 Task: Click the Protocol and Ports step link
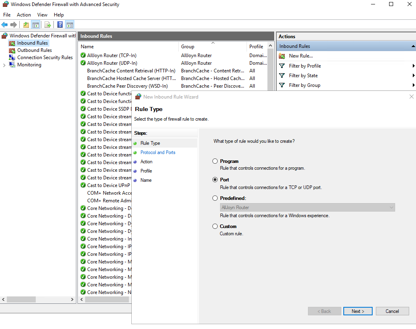pos(158,152)
